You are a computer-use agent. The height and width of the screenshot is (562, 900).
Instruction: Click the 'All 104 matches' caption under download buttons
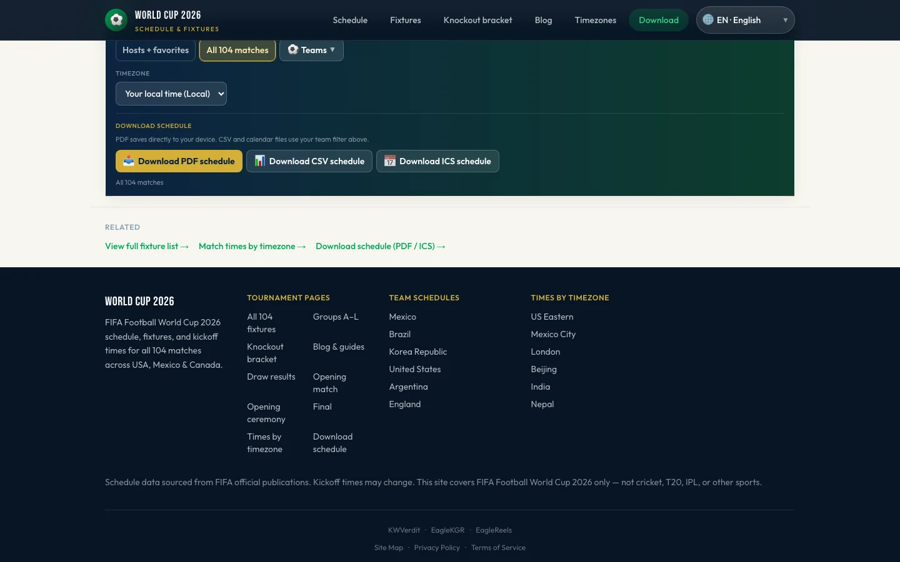tap(139, 182)
